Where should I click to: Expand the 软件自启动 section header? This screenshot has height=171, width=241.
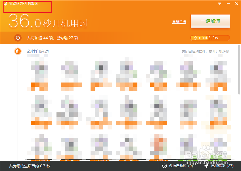pos(38,51)
